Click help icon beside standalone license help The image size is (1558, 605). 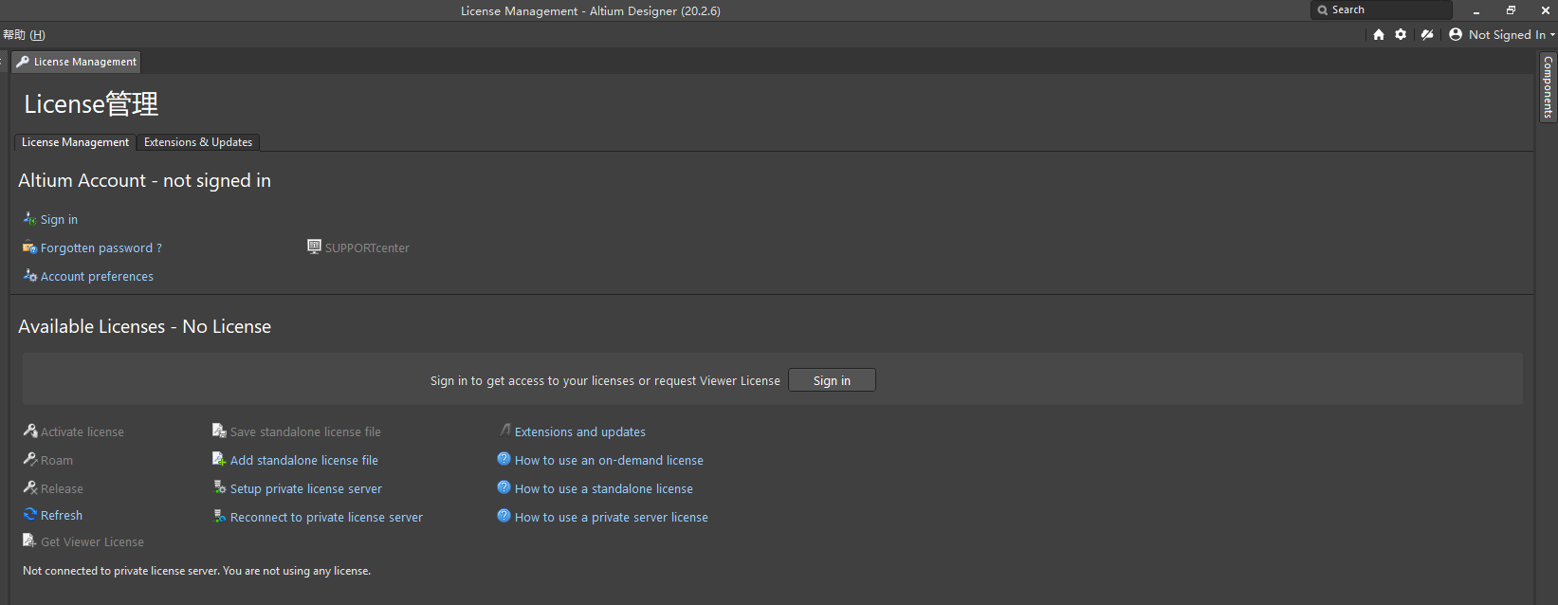click(504, 487)
